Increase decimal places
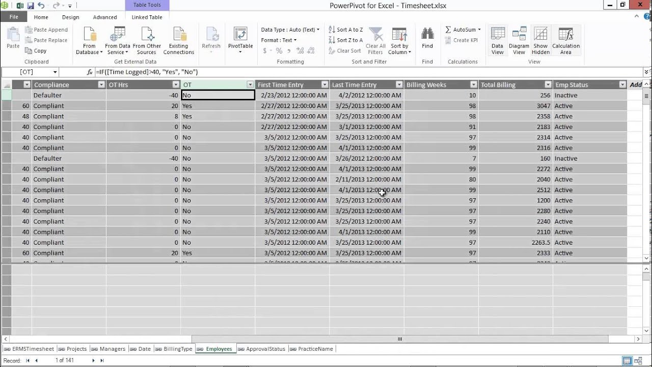652x367 pixels. point(300,51)
